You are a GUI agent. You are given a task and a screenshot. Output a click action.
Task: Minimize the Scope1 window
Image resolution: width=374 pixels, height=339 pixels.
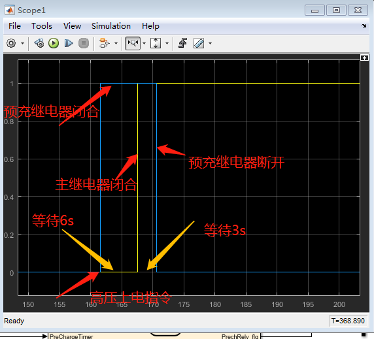[314, 10]
